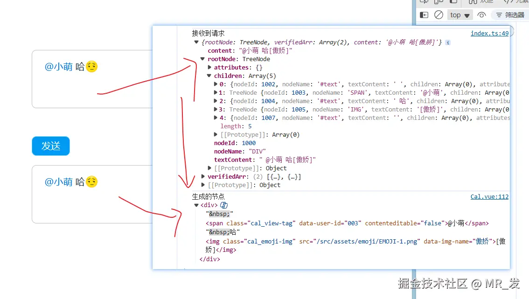Select the span class="cal_view-tag" line
The width and height of the screenshot is (529, 299).
(x=347, y=223)
